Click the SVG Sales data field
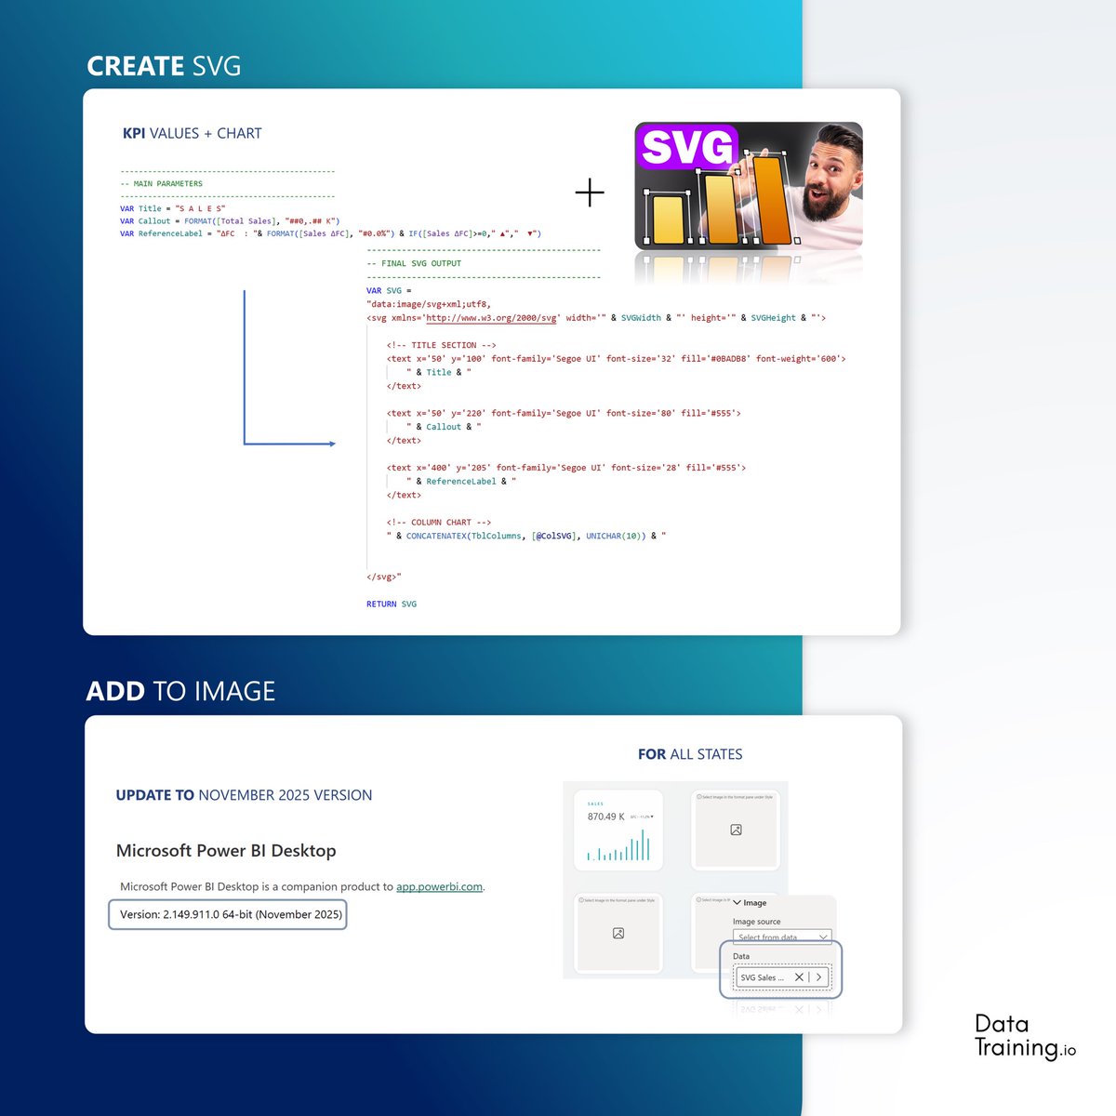 point(781,977)
